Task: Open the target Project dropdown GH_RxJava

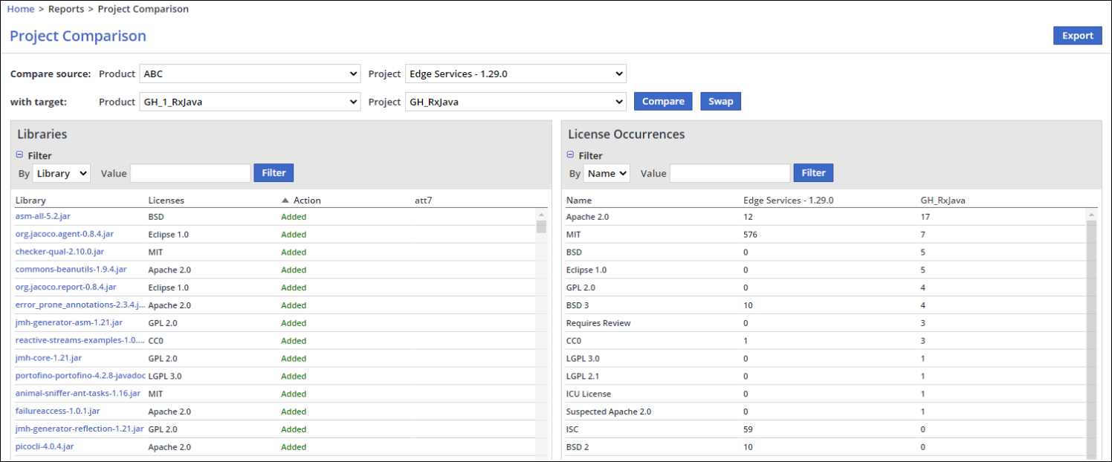Action: coord(515,102)
